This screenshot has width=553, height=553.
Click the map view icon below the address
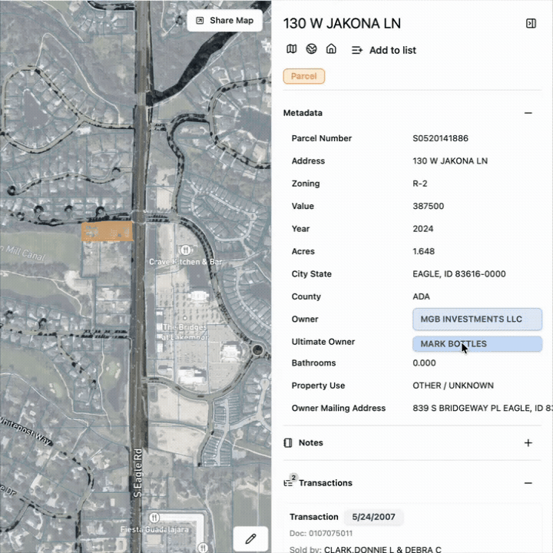coord(291,49)
